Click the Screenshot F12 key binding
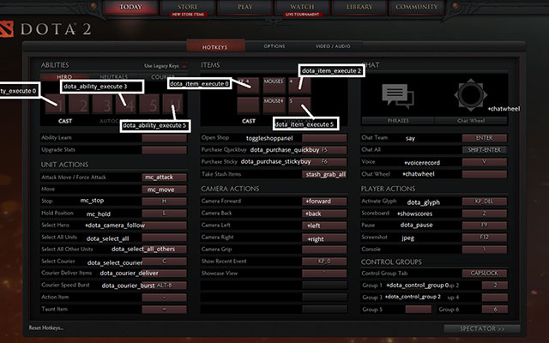The height and width of the screenshot is (343, 549). pyautogui.click(x=484, y=238)
